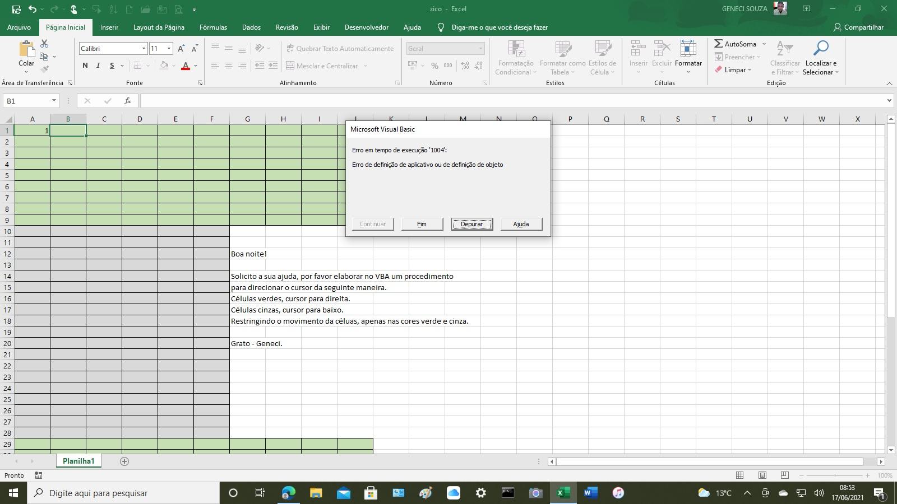Click Mesclar e Centralizar button
This screenshot has height=504, width=897.
tap(322, 66)
